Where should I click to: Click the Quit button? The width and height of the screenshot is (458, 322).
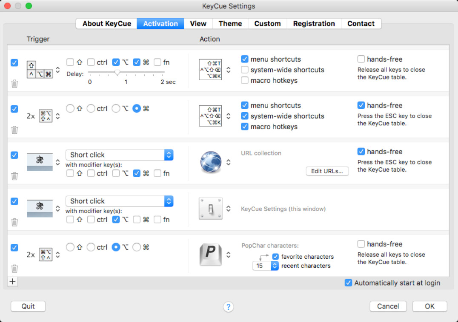tap(28, 306)
